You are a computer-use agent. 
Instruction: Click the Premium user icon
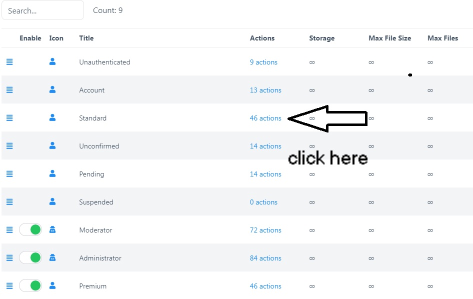point(52,286)
